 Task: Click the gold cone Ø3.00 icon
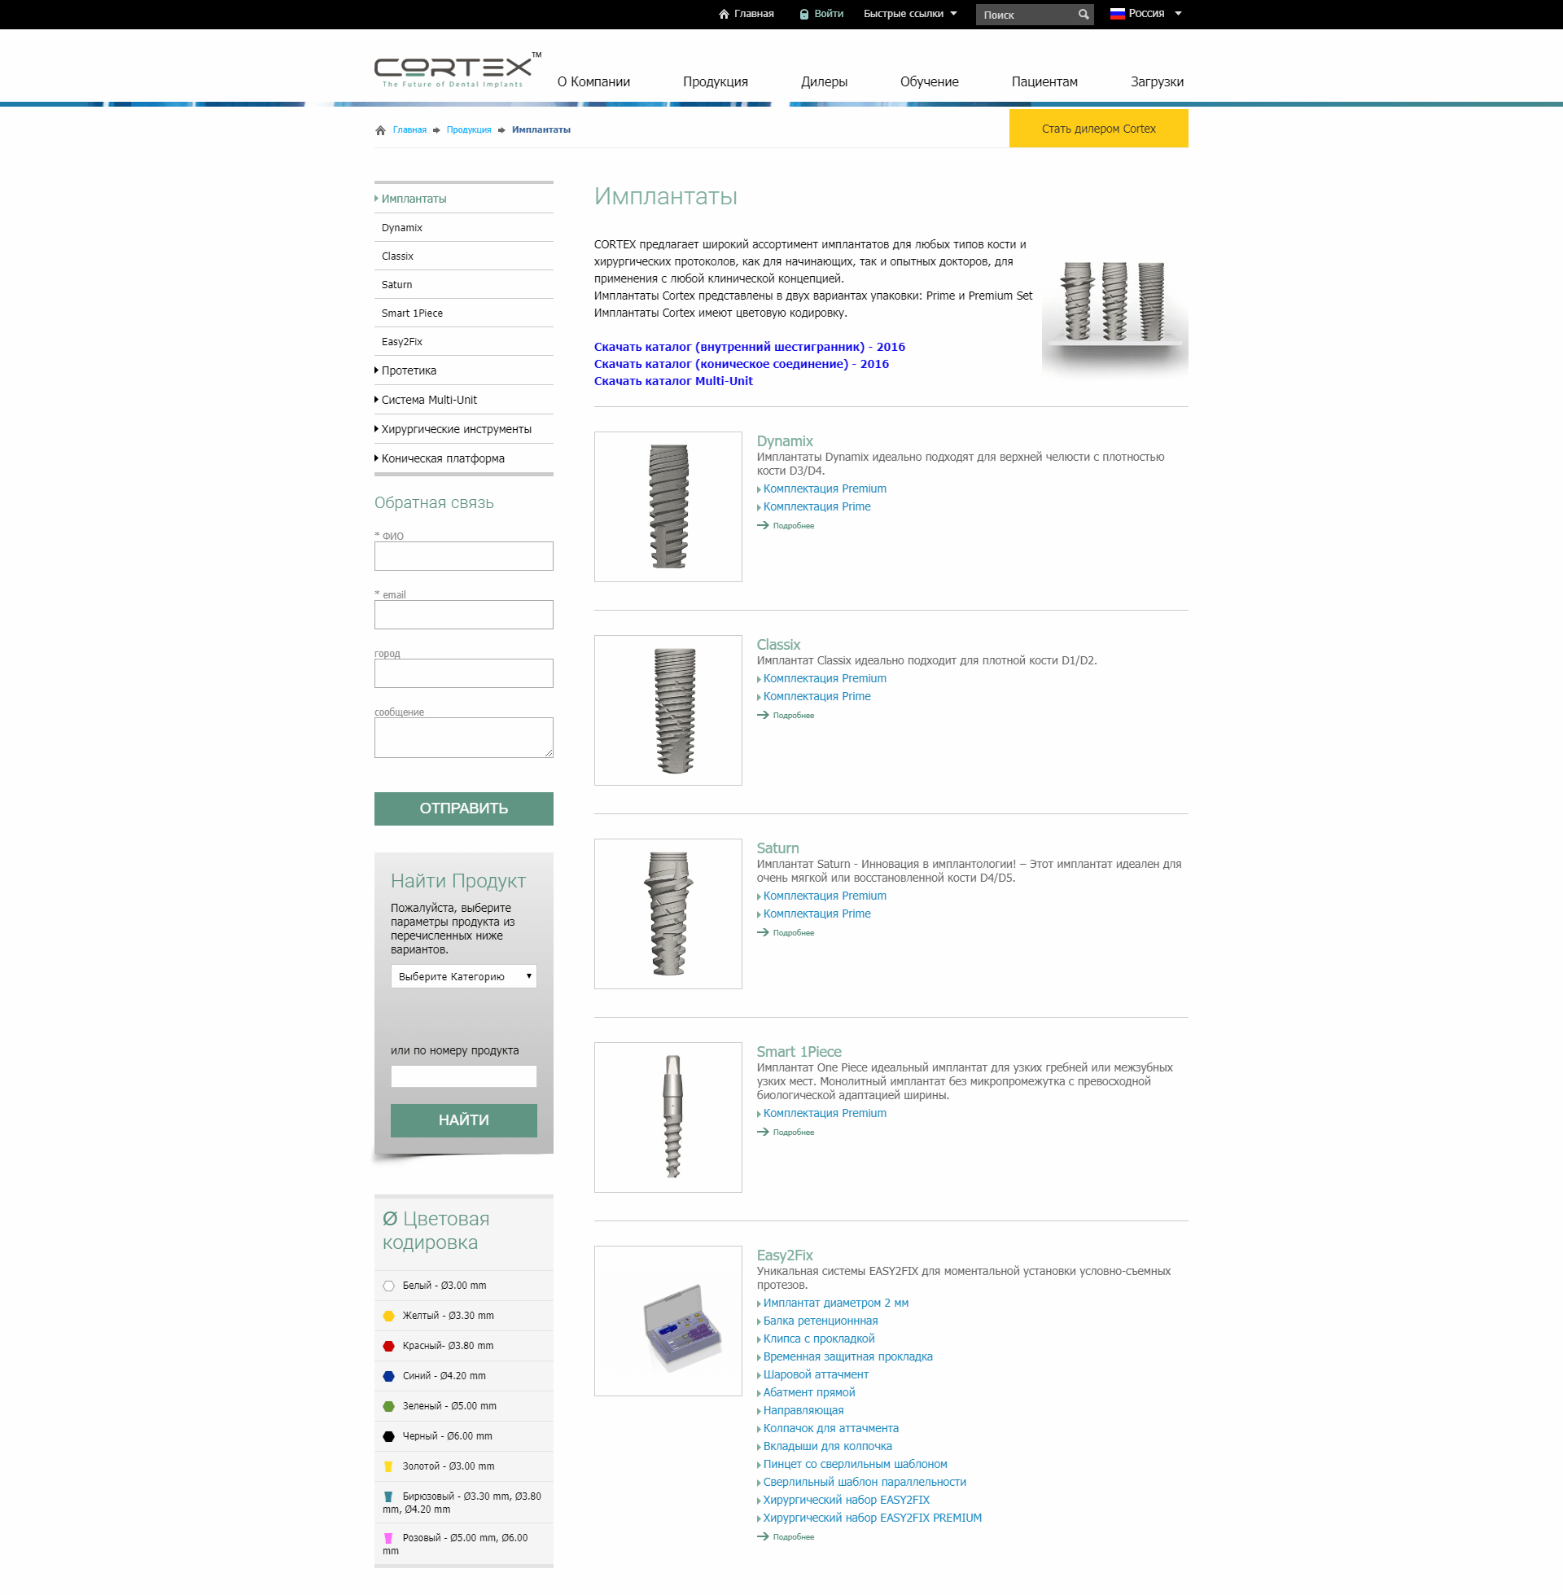click(x=388, y=1467)
